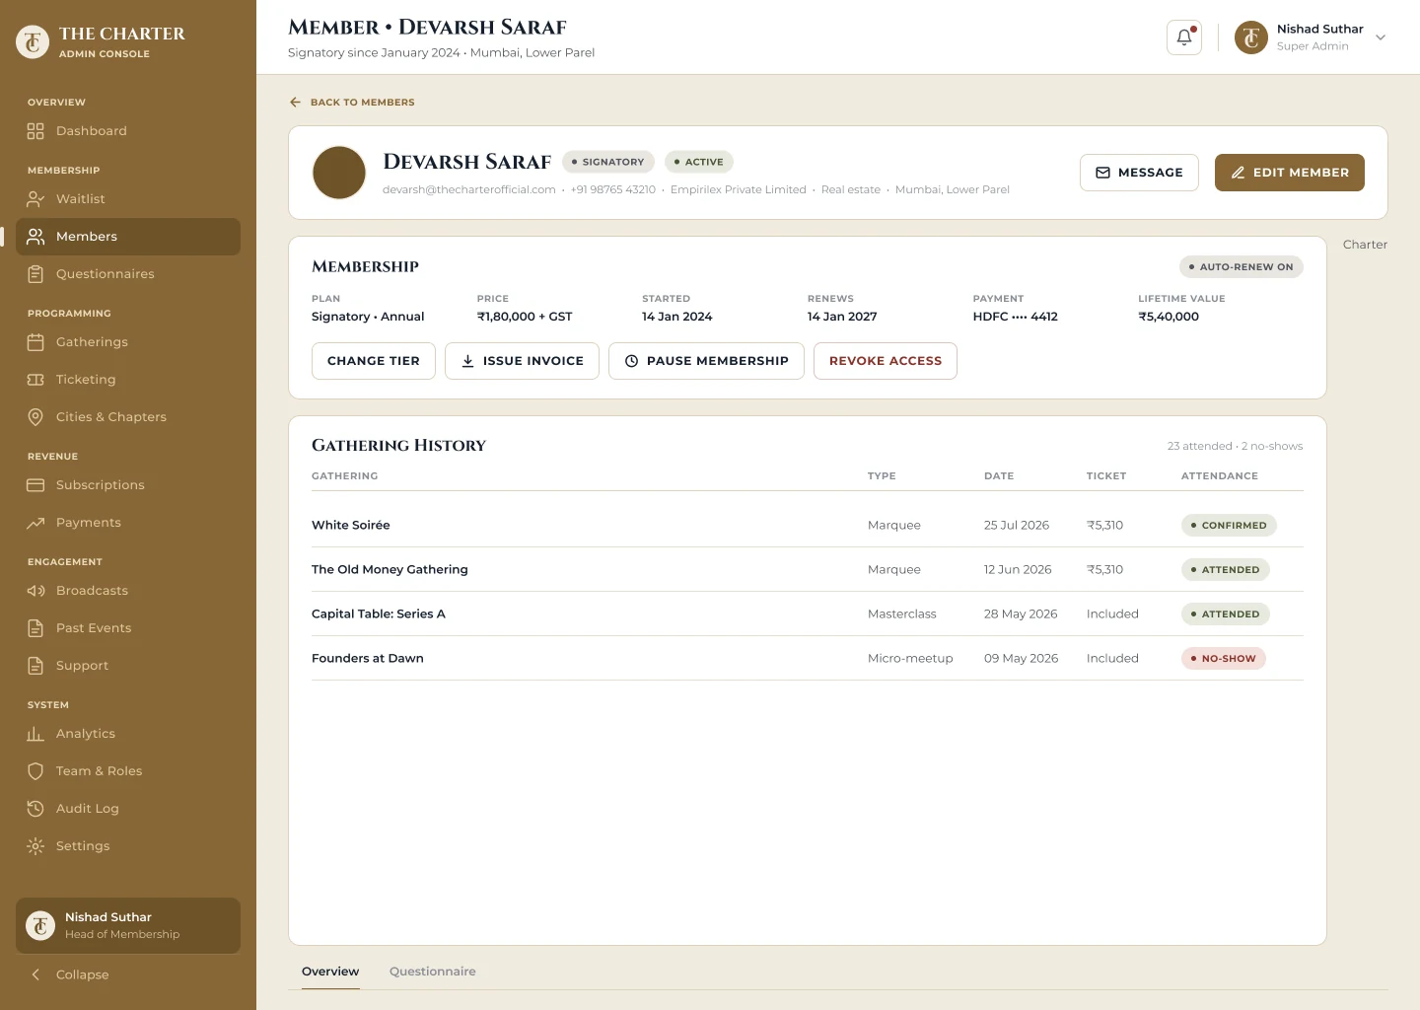The height and width of the screenshot is (1010, 1420).
Task: Click Devarsh Saraf's profile avatar
Action: point(339,173)
